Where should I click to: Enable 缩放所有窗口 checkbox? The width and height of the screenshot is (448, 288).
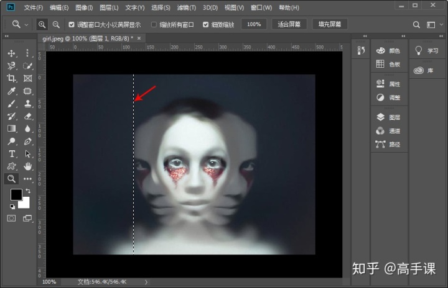click(154, 25)
